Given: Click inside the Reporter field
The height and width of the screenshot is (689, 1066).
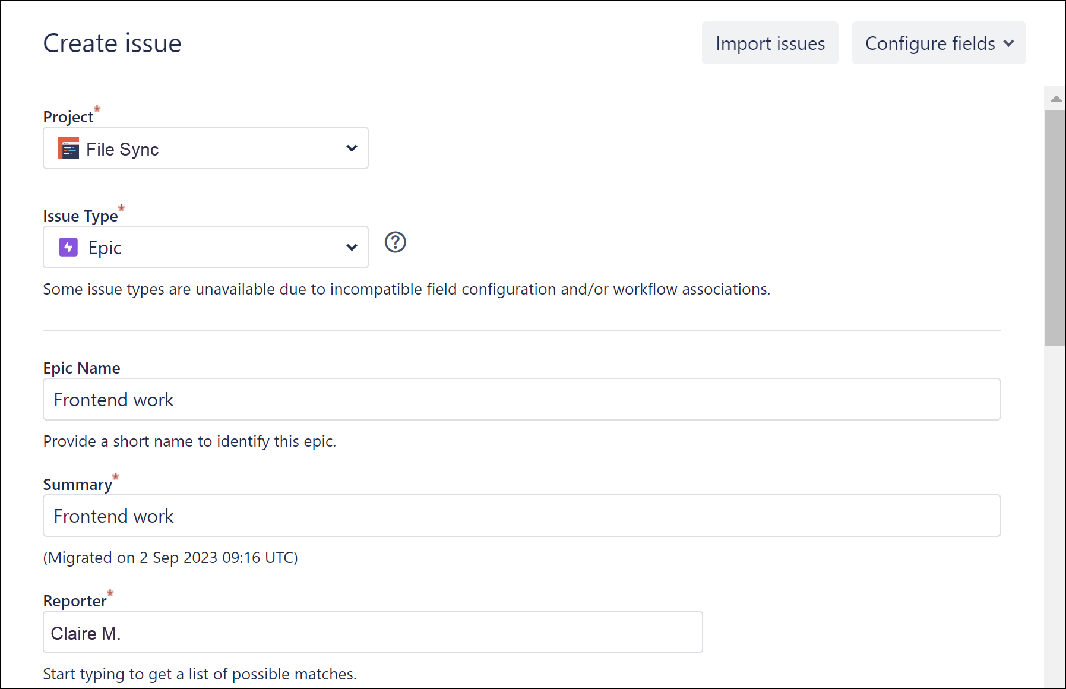Looking at the screenshot, I should (x=372, y=632).
